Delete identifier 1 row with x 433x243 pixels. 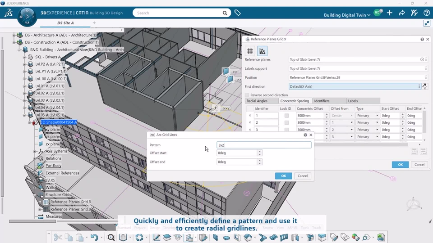click(250, 116)
